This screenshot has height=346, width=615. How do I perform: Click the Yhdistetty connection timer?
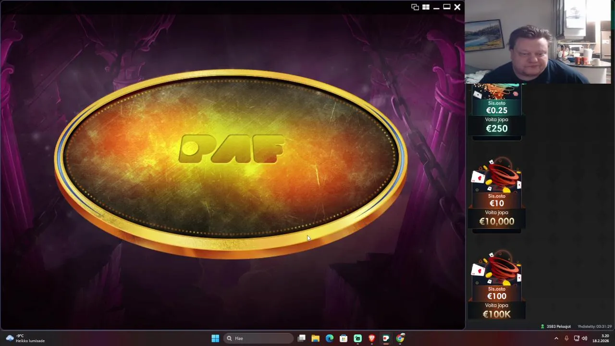click(594, 326)
